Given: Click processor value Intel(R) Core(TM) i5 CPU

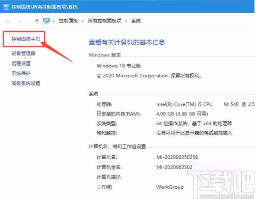Looking at the screenshot, I should pyautogui.click(x=184, y=104).
